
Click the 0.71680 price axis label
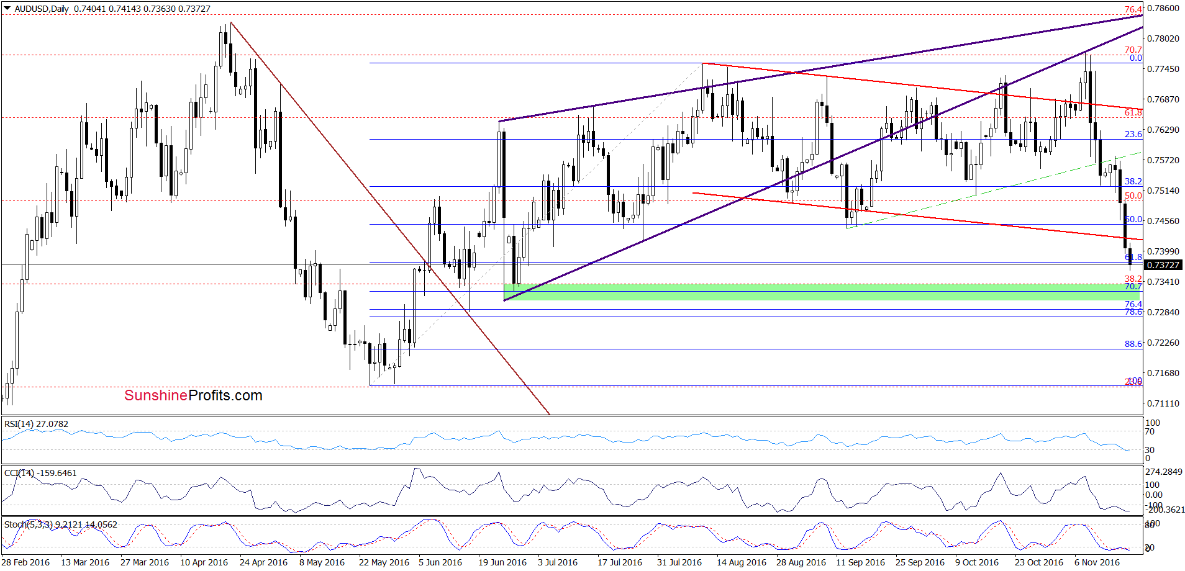[1163, 373]
